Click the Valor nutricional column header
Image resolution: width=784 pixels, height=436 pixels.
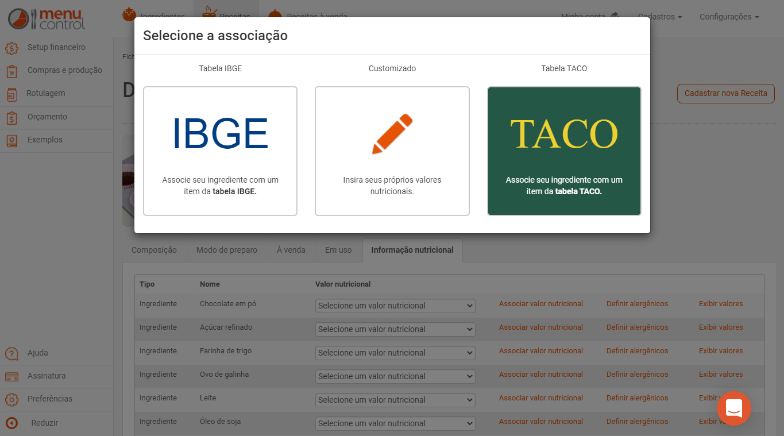coord(343,284)
